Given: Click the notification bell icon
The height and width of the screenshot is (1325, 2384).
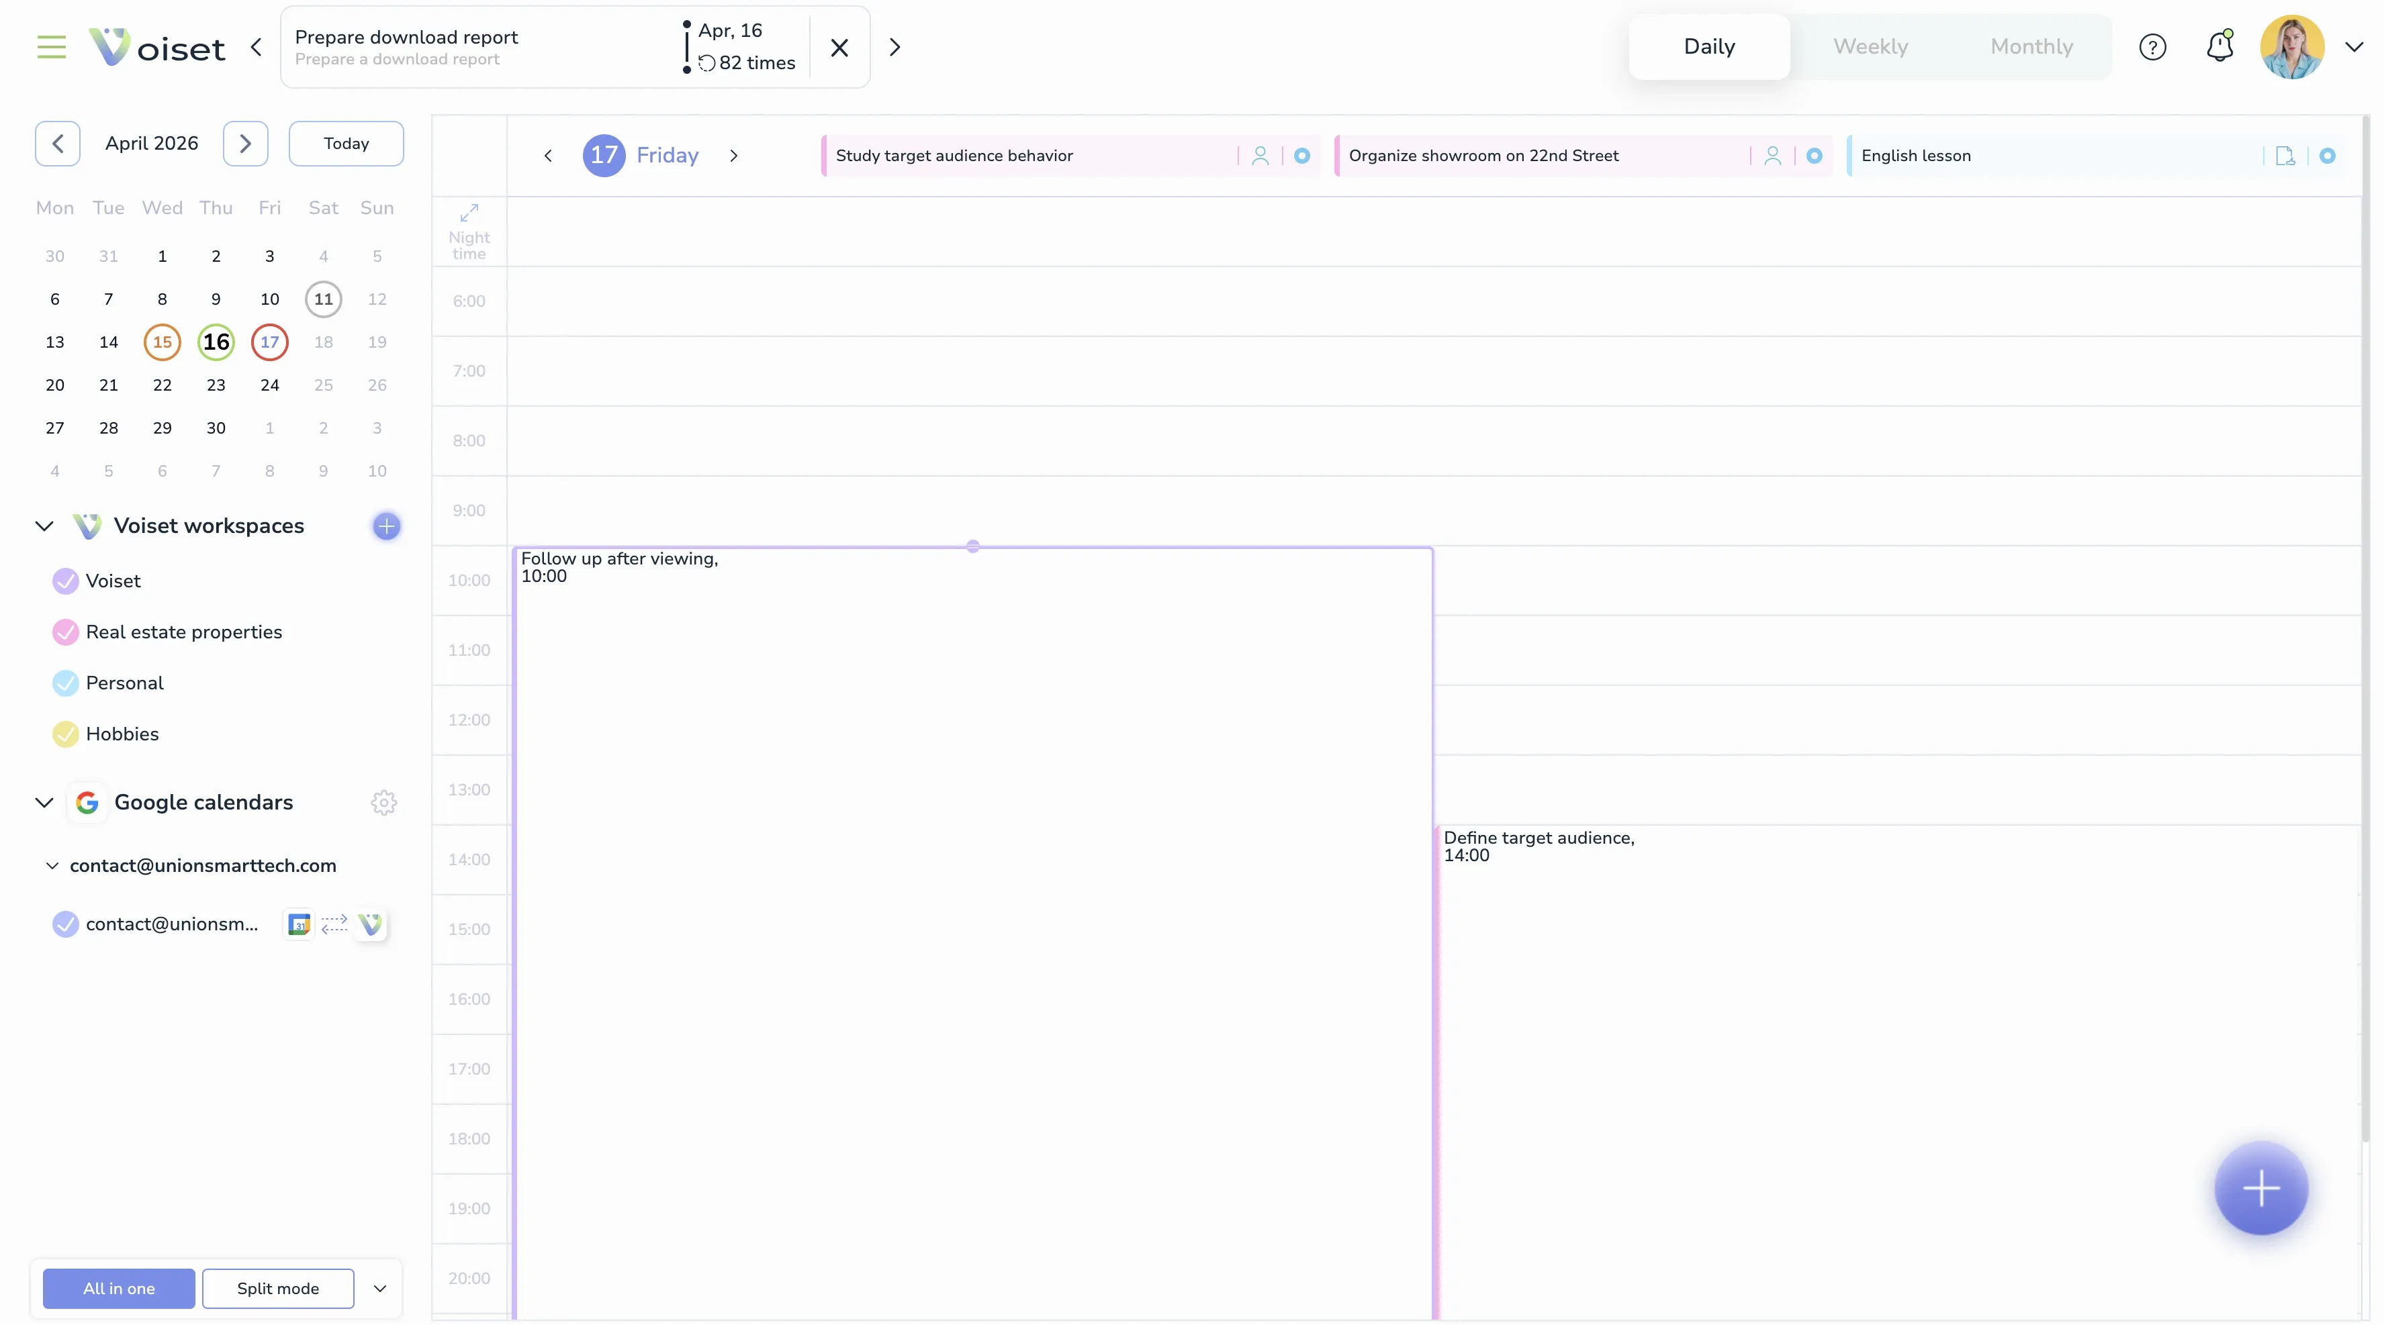Looking at the screenshot, I should click(2219, 46).
